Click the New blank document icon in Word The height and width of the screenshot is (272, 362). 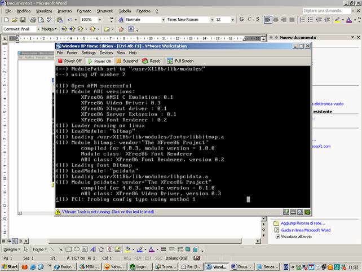click(x=6, y=20)
